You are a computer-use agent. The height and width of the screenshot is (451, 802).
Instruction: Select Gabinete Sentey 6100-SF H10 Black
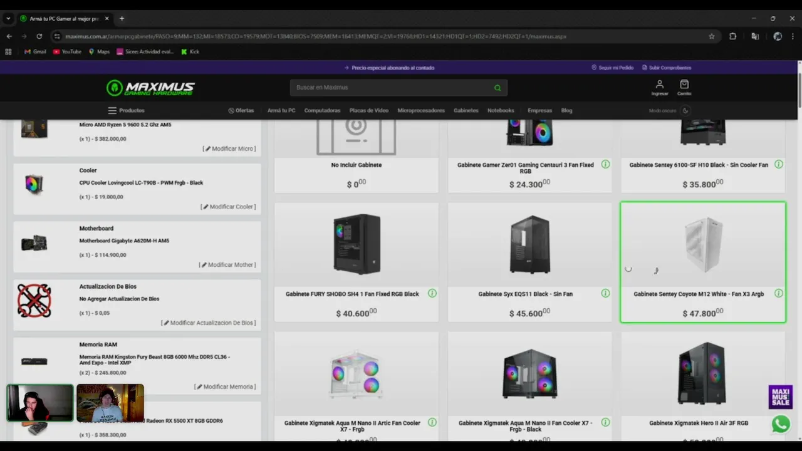(703, 157)
